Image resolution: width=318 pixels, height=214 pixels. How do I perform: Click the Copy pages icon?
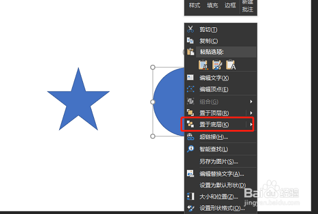pyautogui.click(x=190, y=41)
